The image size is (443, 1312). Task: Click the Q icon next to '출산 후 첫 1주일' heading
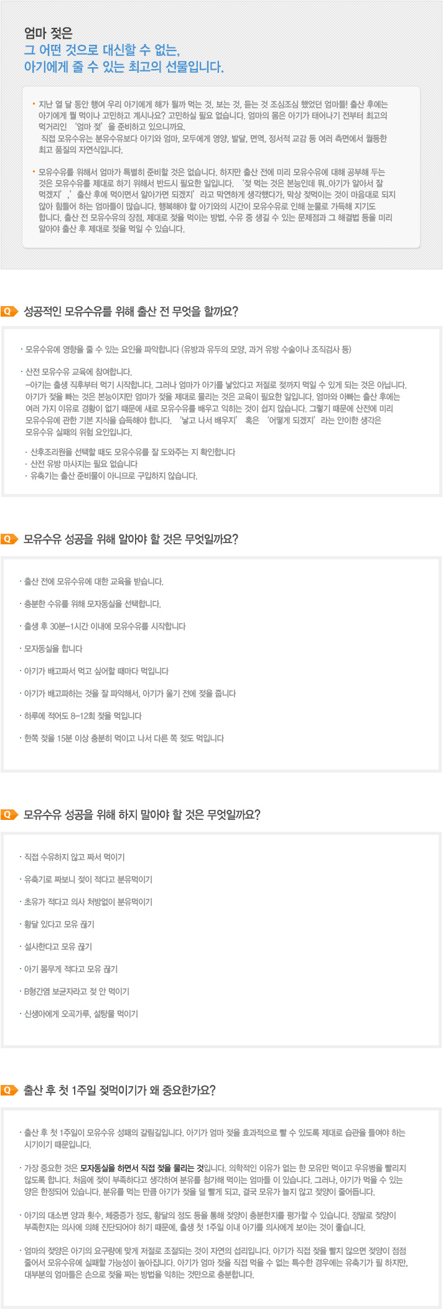pos(10,1091)
